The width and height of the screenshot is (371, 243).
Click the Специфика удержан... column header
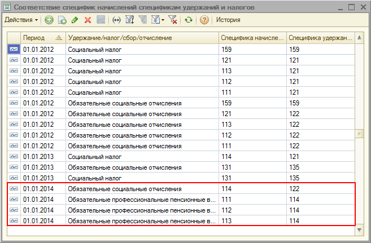click(x=320, y=38)
